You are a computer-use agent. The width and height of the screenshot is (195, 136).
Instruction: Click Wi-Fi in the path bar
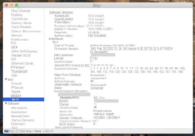tap(49, 131)
